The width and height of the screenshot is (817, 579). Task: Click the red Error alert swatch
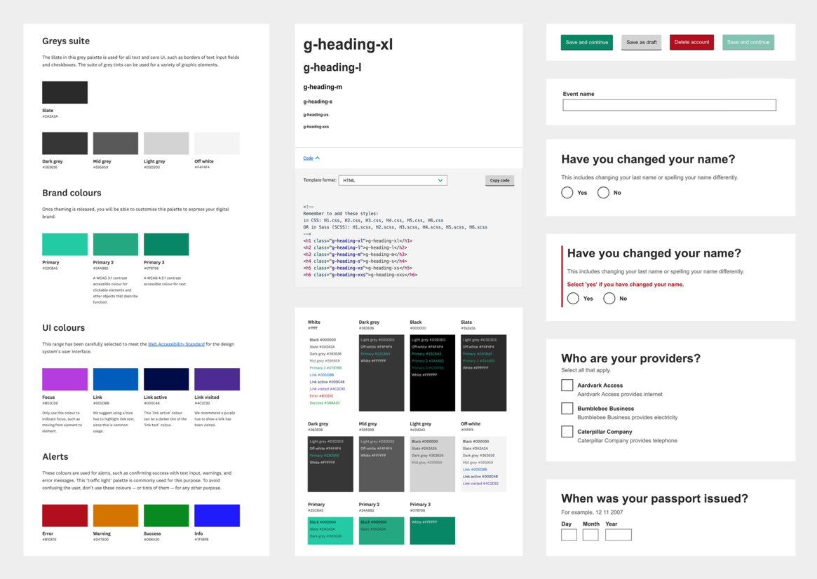pyautogui.click(x=65, y=515)
